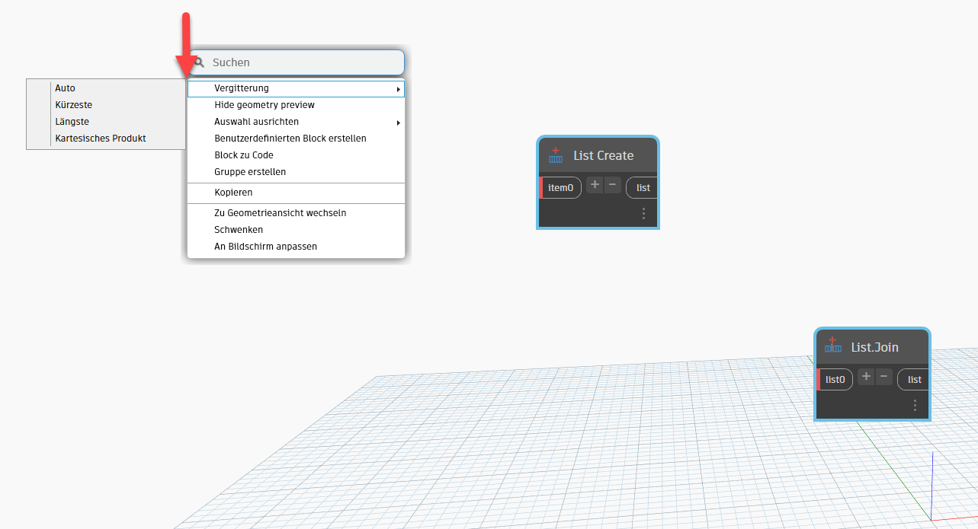Screen dimensions: 978x529
Task: Select the List Create node title
Action: 604,155
